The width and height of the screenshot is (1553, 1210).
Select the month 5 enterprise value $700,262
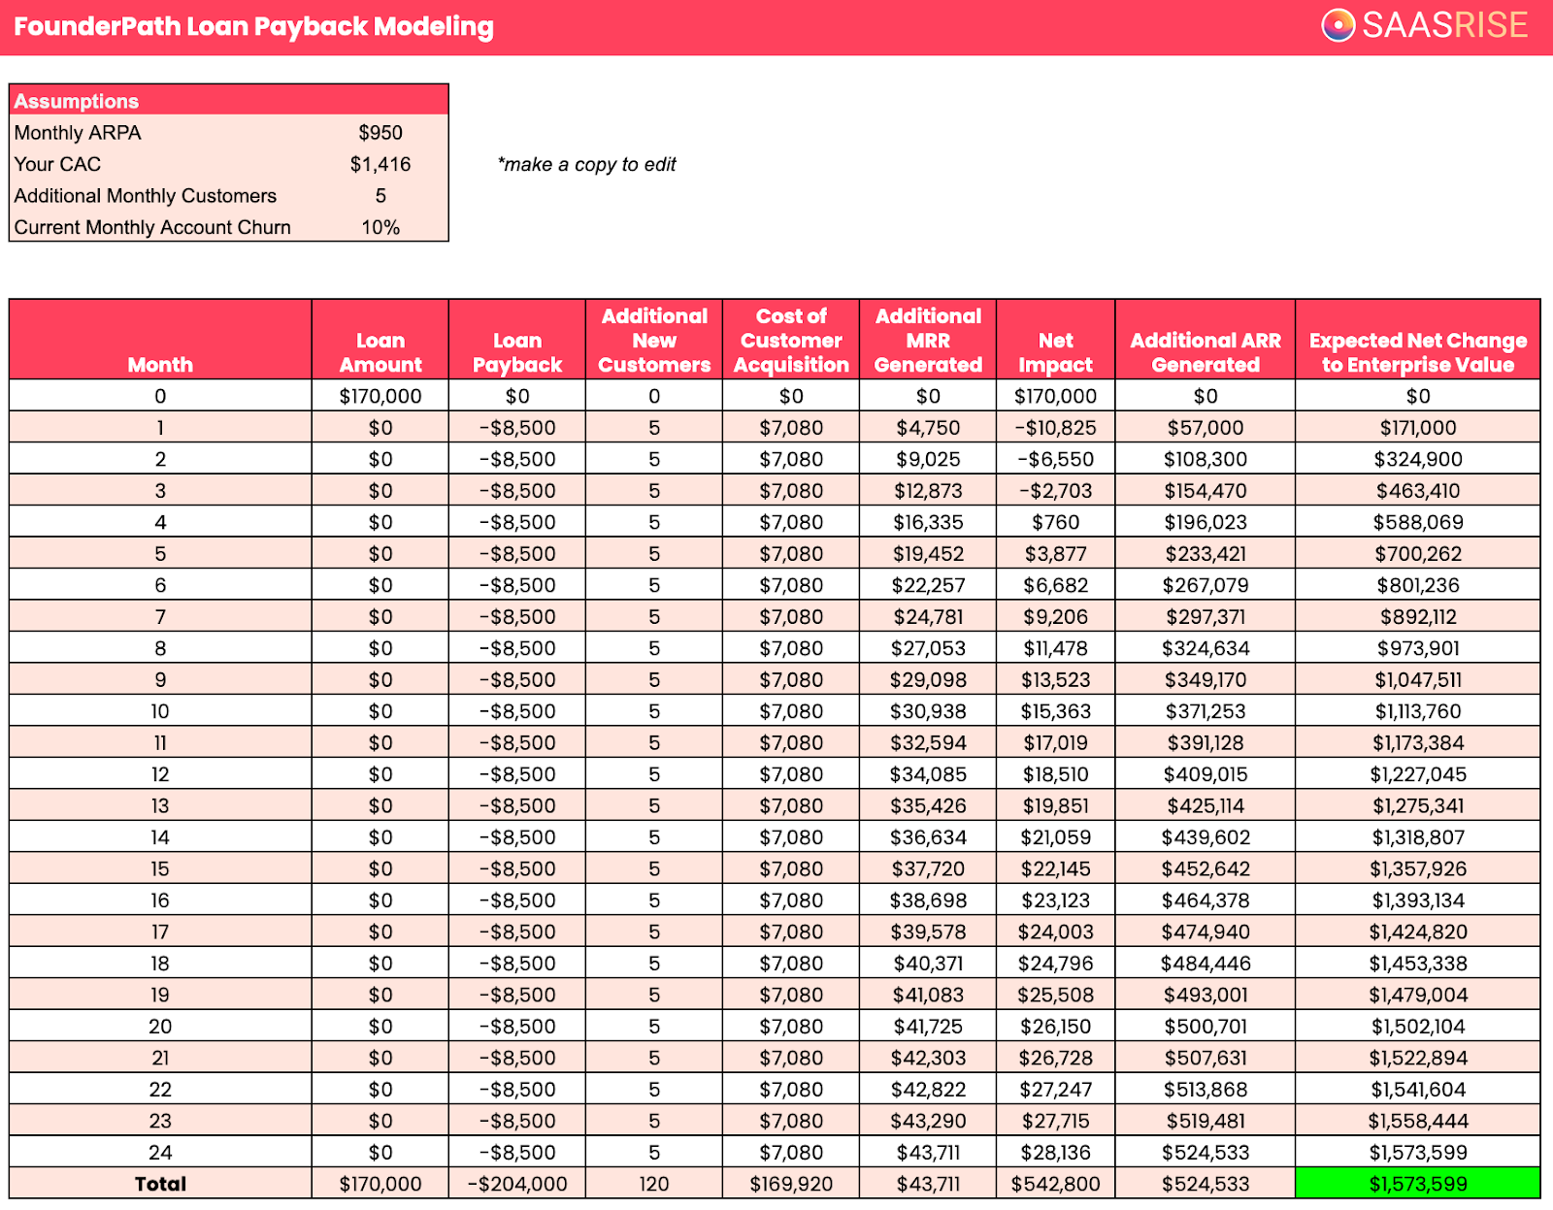[x=1418, y=553]
